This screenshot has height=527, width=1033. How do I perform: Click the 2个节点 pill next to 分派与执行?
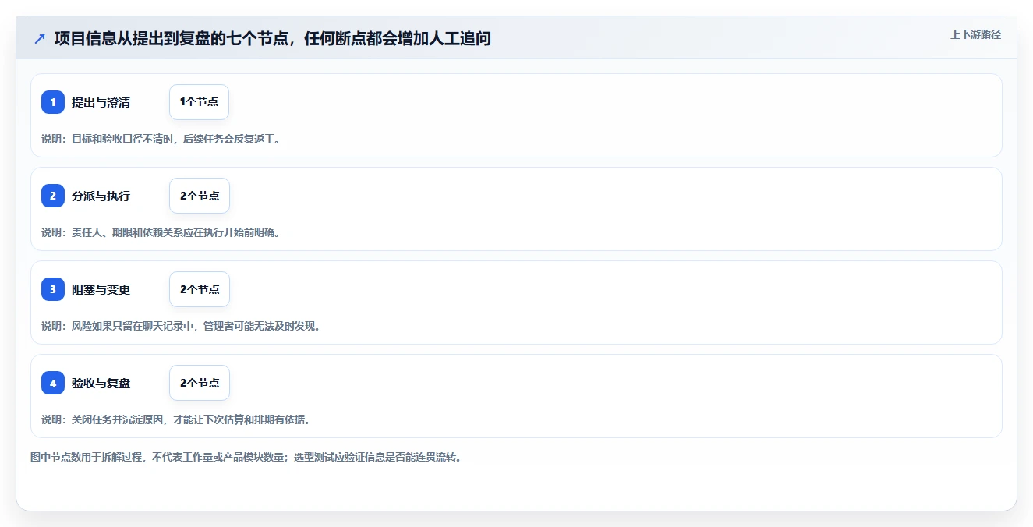(200, 196)
